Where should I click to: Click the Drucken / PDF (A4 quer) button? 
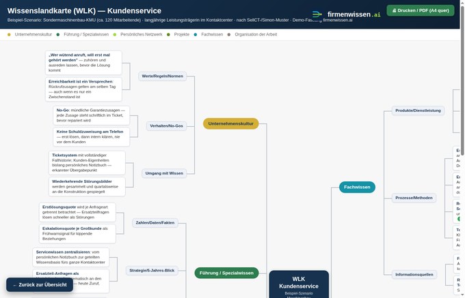(x=421, y=11)
